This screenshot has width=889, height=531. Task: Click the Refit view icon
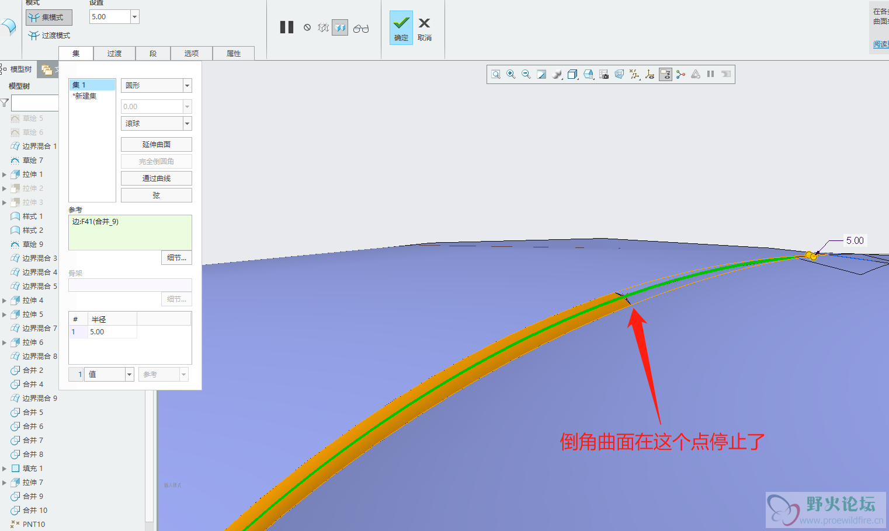pyautogui.click(x=496, y=74)
